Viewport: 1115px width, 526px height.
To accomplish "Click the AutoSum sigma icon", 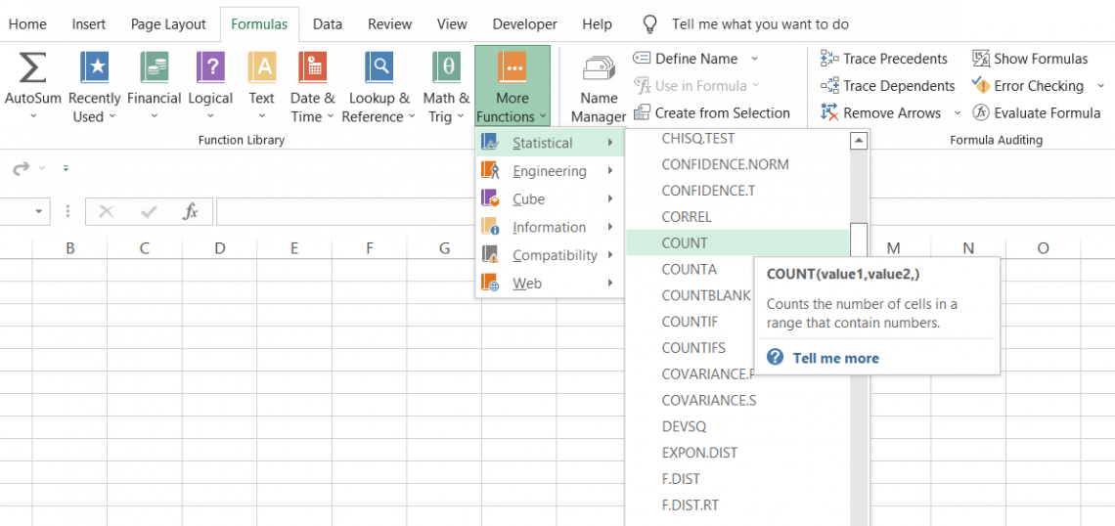I will tap(33, 68).
